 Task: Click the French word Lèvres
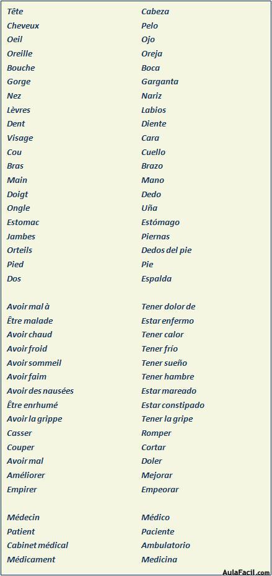19,110
